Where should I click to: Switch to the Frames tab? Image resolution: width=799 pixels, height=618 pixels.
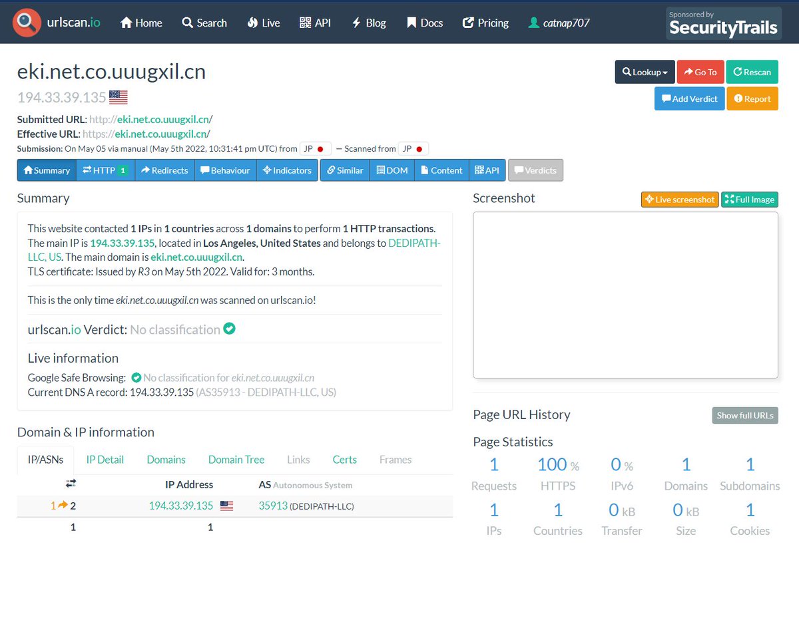[396, 460]
